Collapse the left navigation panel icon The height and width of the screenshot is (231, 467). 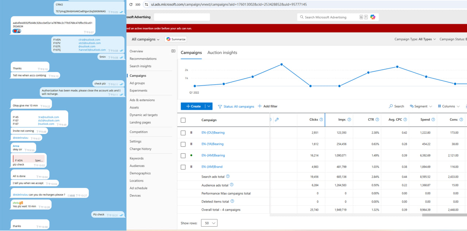click(173, 51)
